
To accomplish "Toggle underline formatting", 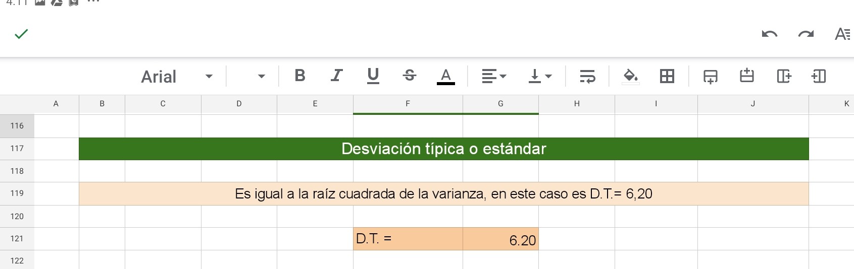I will point(373,76).
